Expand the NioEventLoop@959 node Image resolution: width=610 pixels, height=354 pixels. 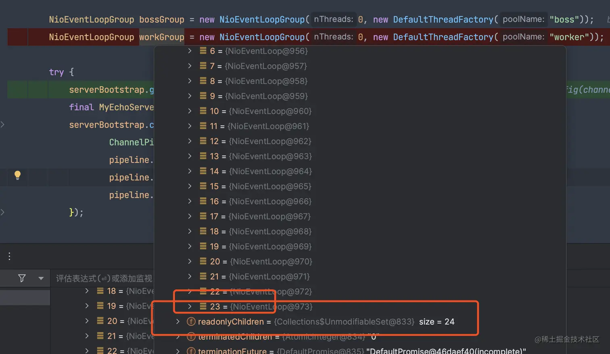(x=190, y=96)
